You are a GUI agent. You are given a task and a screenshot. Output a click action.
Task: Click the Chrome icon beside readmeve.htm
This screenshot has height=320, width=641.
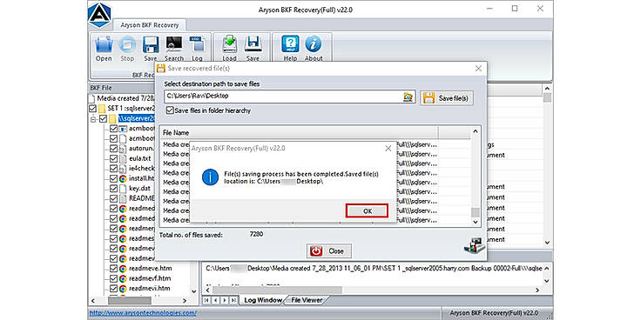(x=123, y=269)
